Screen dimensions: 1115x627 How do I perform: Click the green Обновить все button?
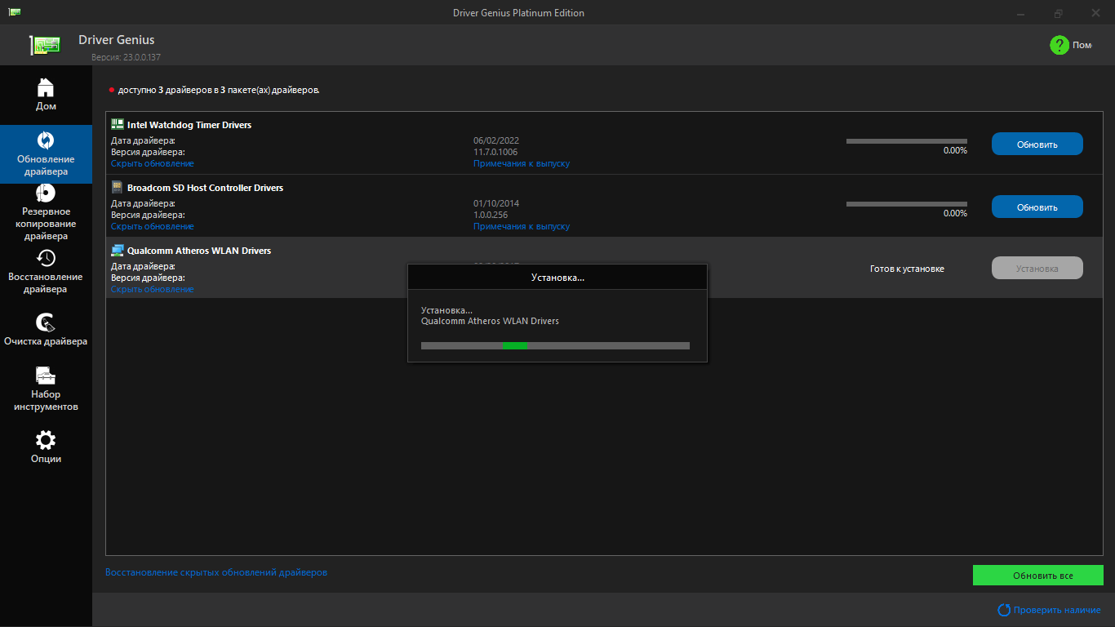(1038, 576)
